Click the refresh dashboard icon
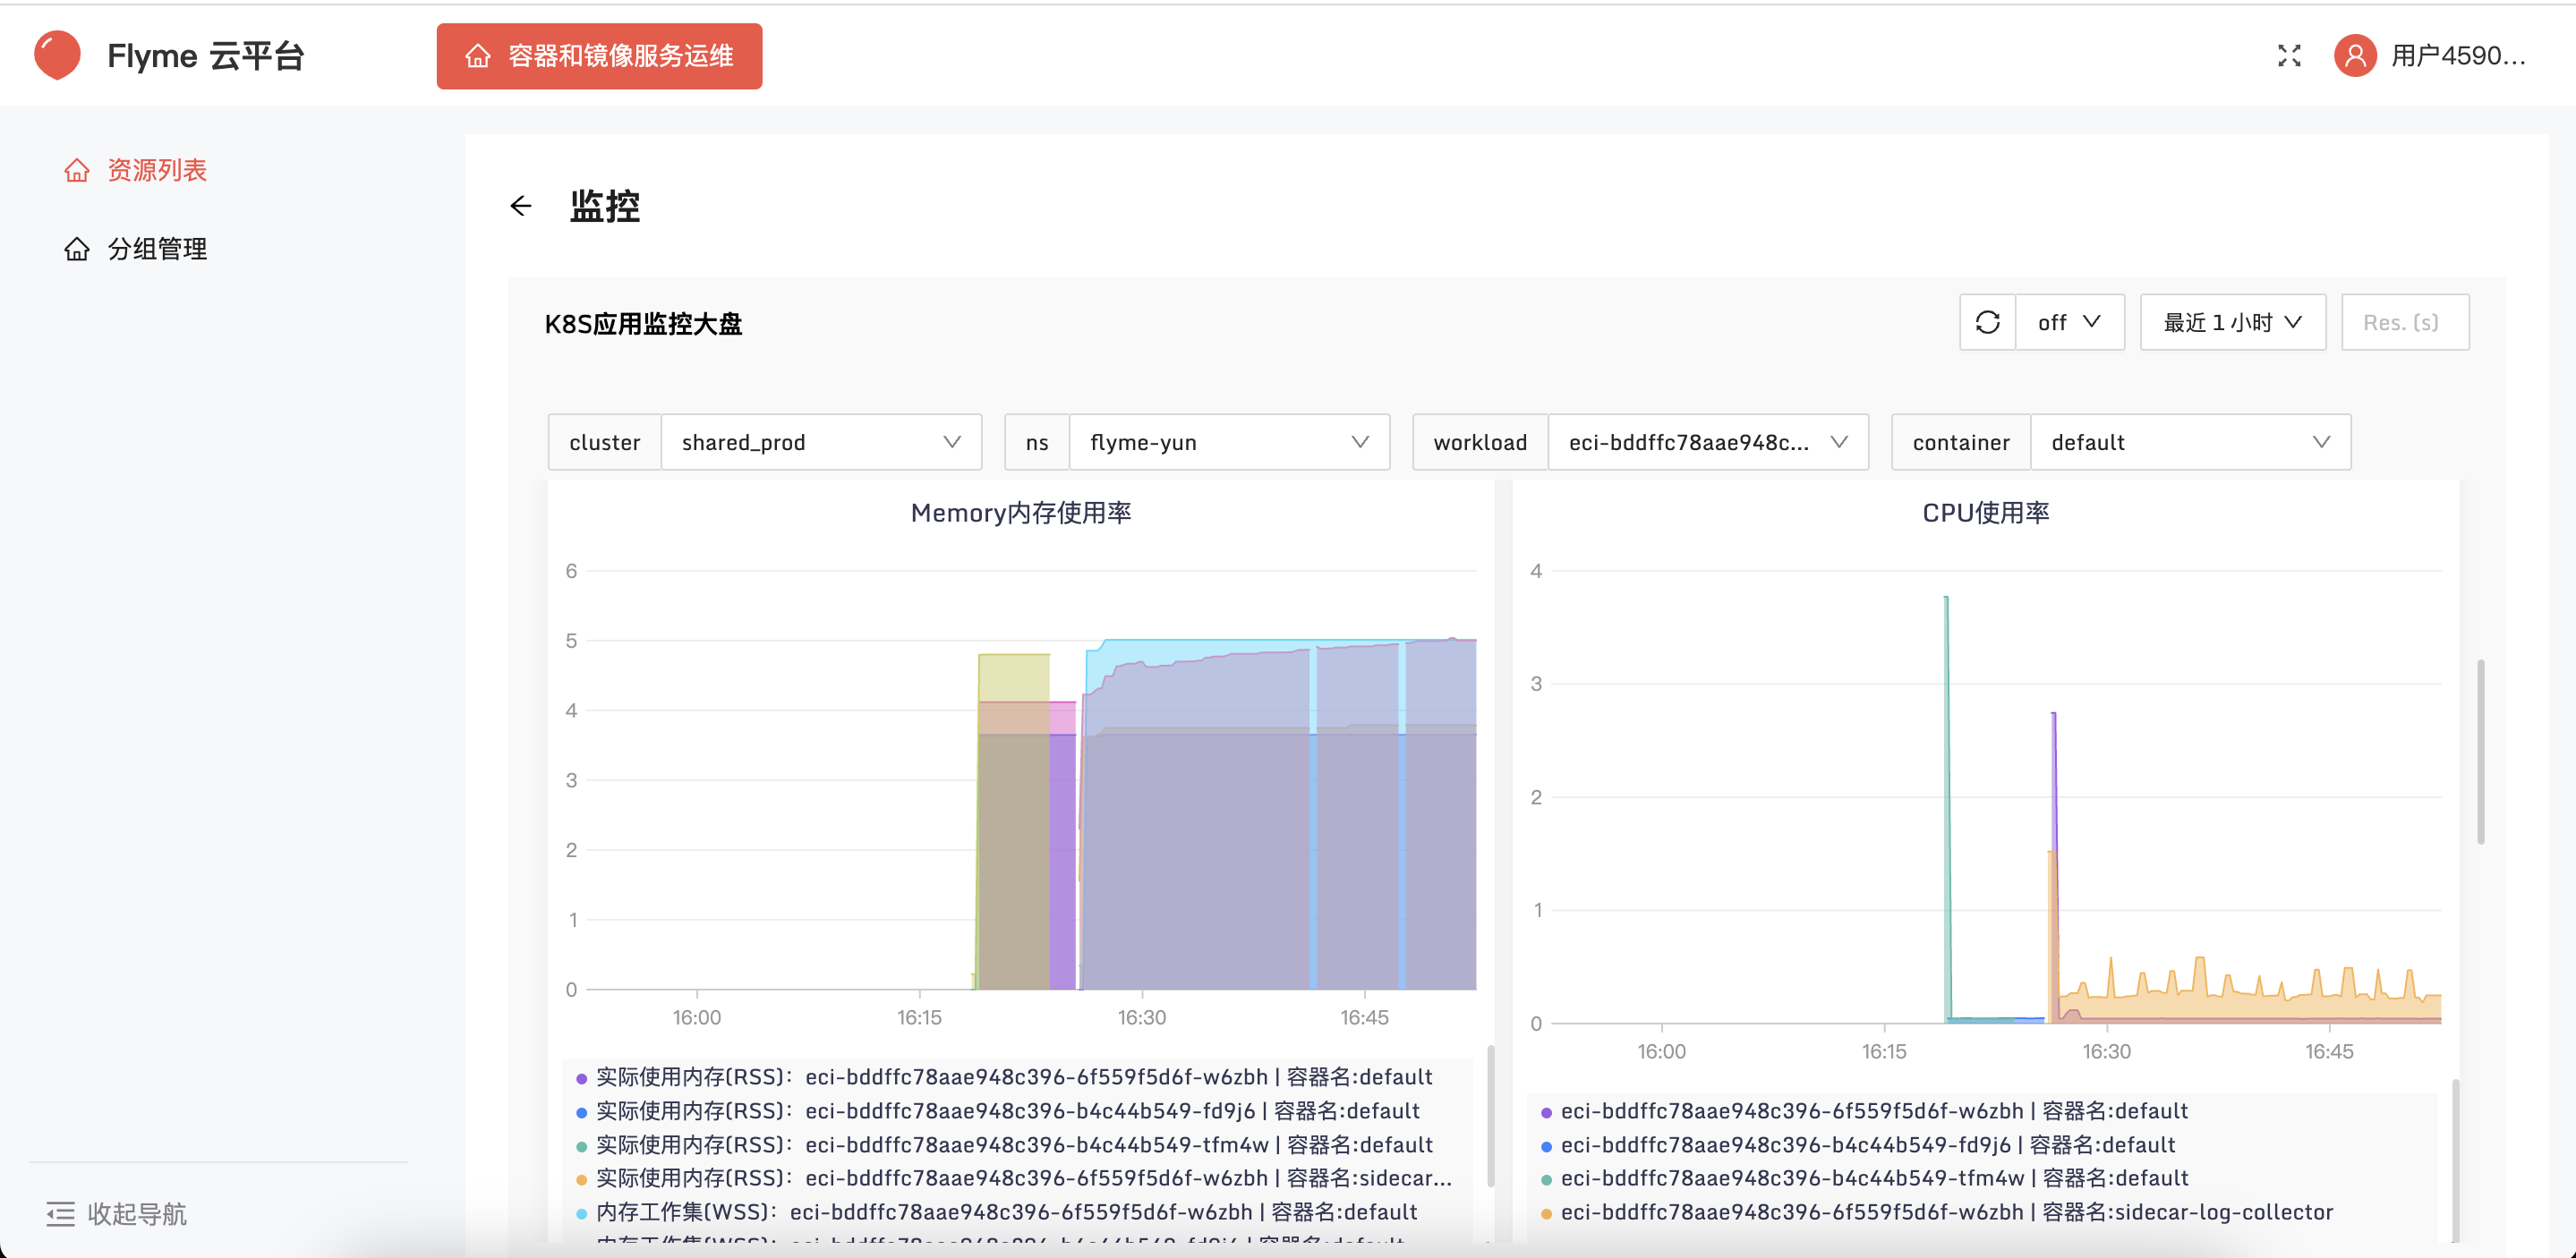 coord(1987,322)
